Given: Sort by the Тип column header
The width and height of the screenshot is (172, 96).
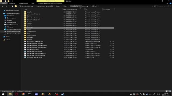Looking at the screenshot, I should 87,9.
